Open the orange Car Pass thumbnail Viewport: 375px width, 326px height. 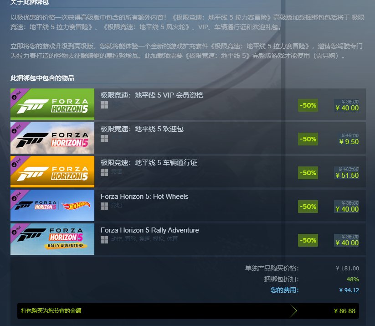[x=52, y=171]
